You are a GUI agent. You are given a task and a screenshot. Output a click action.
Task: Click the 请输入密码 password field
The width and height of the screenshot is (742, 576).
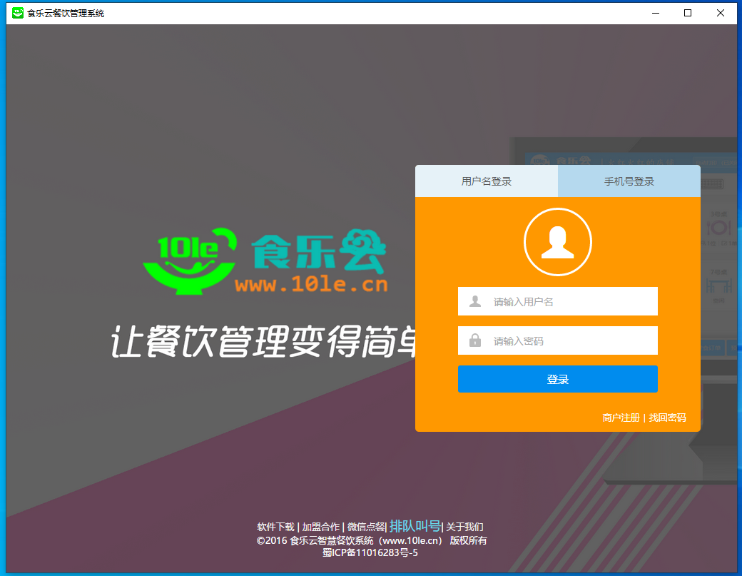click(x=558, y=340)
